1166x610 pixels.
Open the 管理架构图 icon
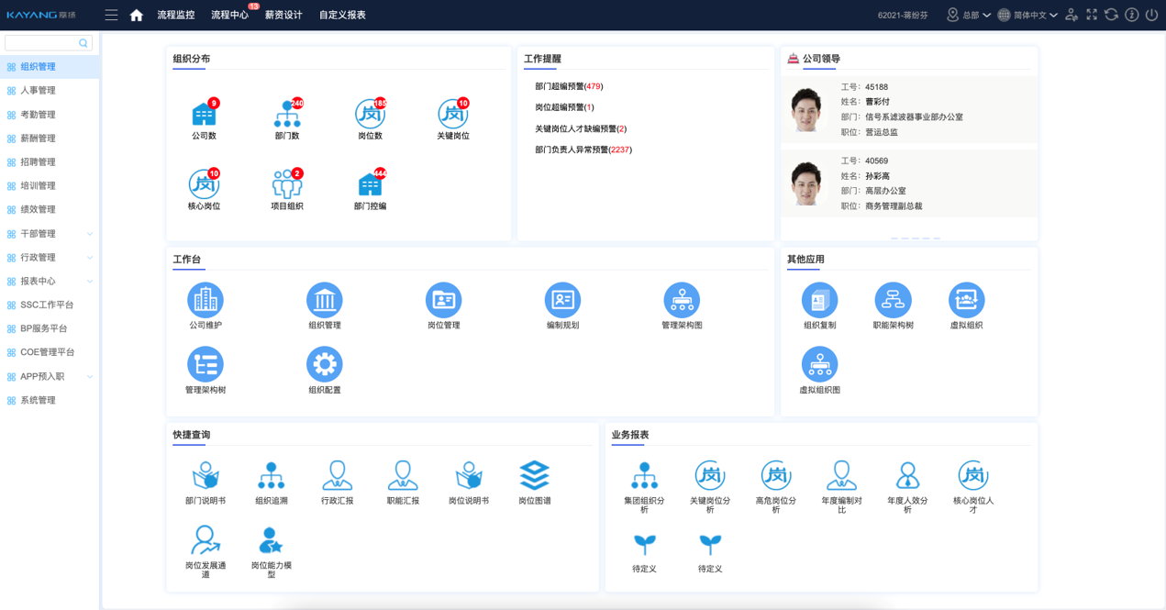(x=682, y=300)
